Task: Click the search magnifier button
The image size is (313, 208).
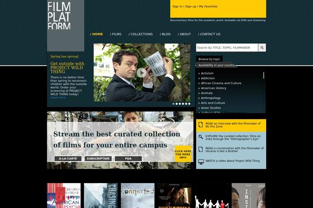Action: (262, 47)
